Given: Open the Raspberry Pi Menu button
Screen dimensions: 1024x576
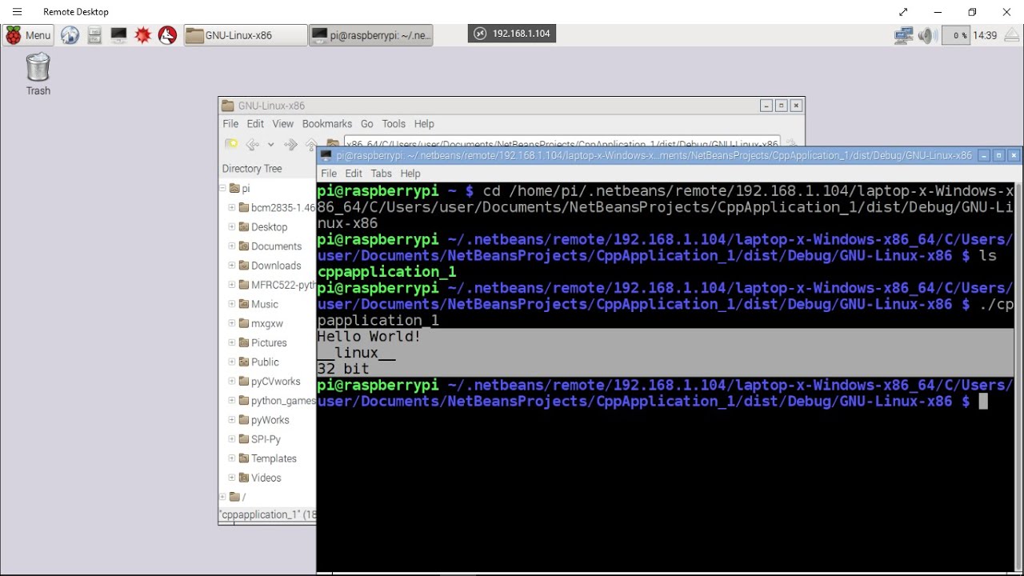Looking at the screenshot, I should point(28,35).
